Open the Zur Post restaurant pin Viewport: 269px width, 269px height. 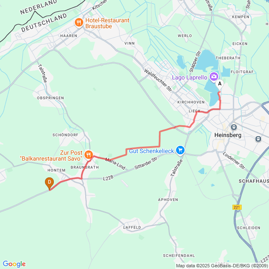tap(89, 155)
